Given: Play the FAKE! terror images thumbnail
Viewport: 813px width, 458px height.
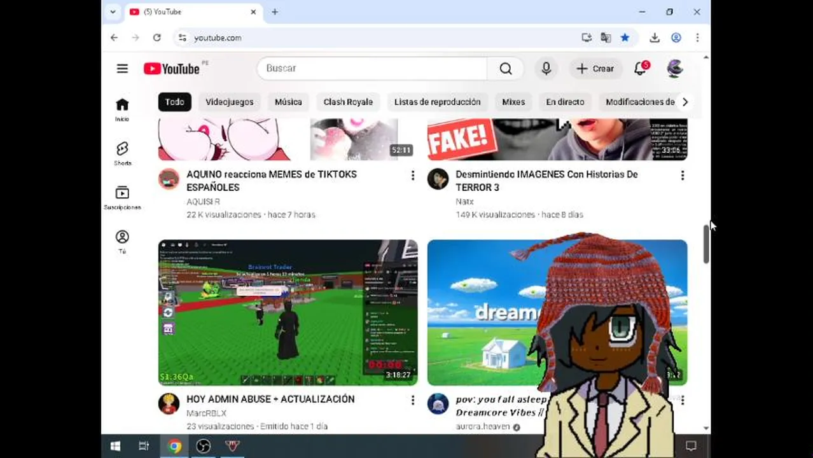Looking at the screenshot, I should point(557,139).
